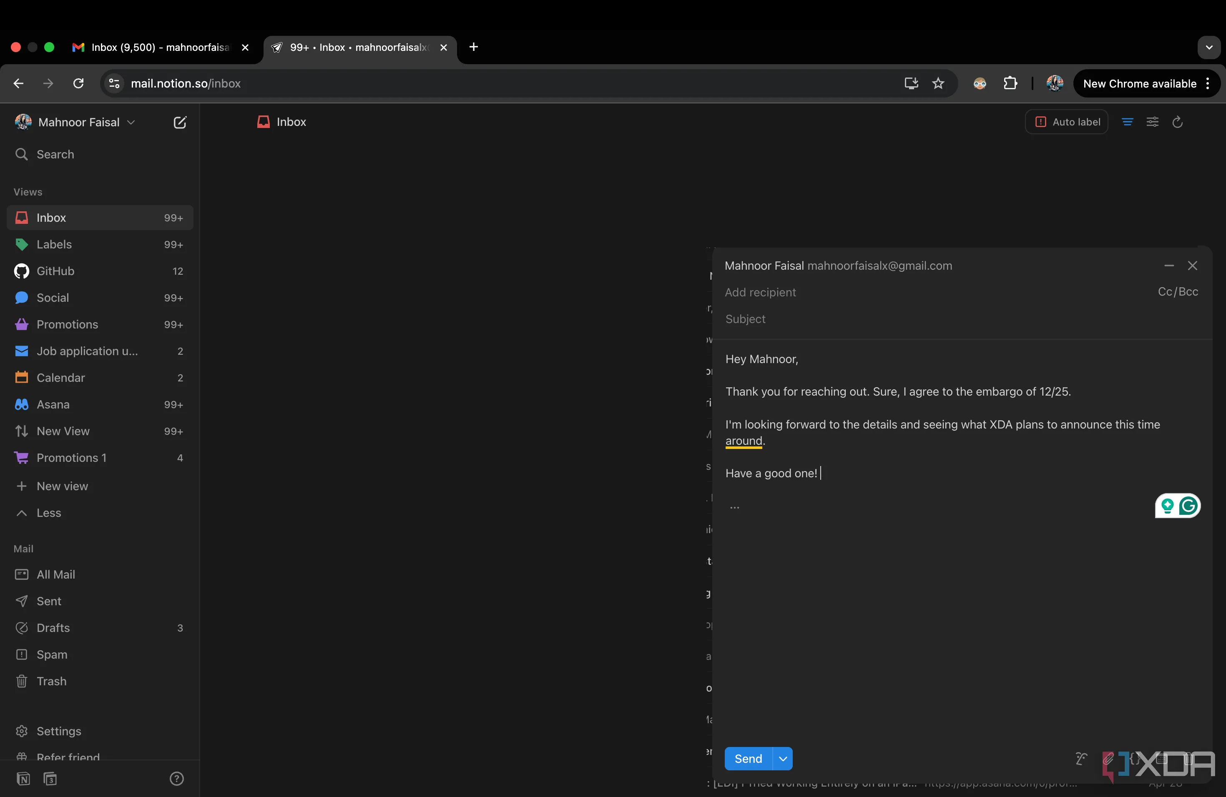Open the Promotions 1 view
This screenshot has height=797, width=1226.
[100, 458]
